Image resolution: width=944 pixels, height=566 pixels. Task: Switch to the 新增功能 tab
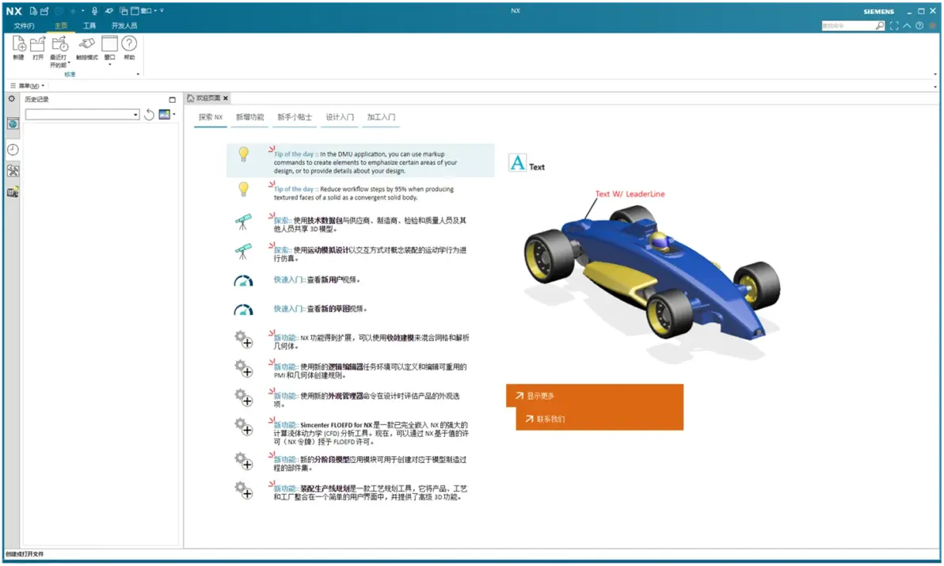point(249,117)
